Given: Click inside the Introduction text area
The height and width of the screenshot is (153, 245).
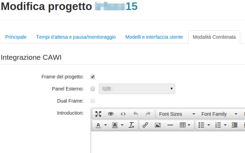Looking at the screenshot, I should pyautogui.click(x=168, y=142).
